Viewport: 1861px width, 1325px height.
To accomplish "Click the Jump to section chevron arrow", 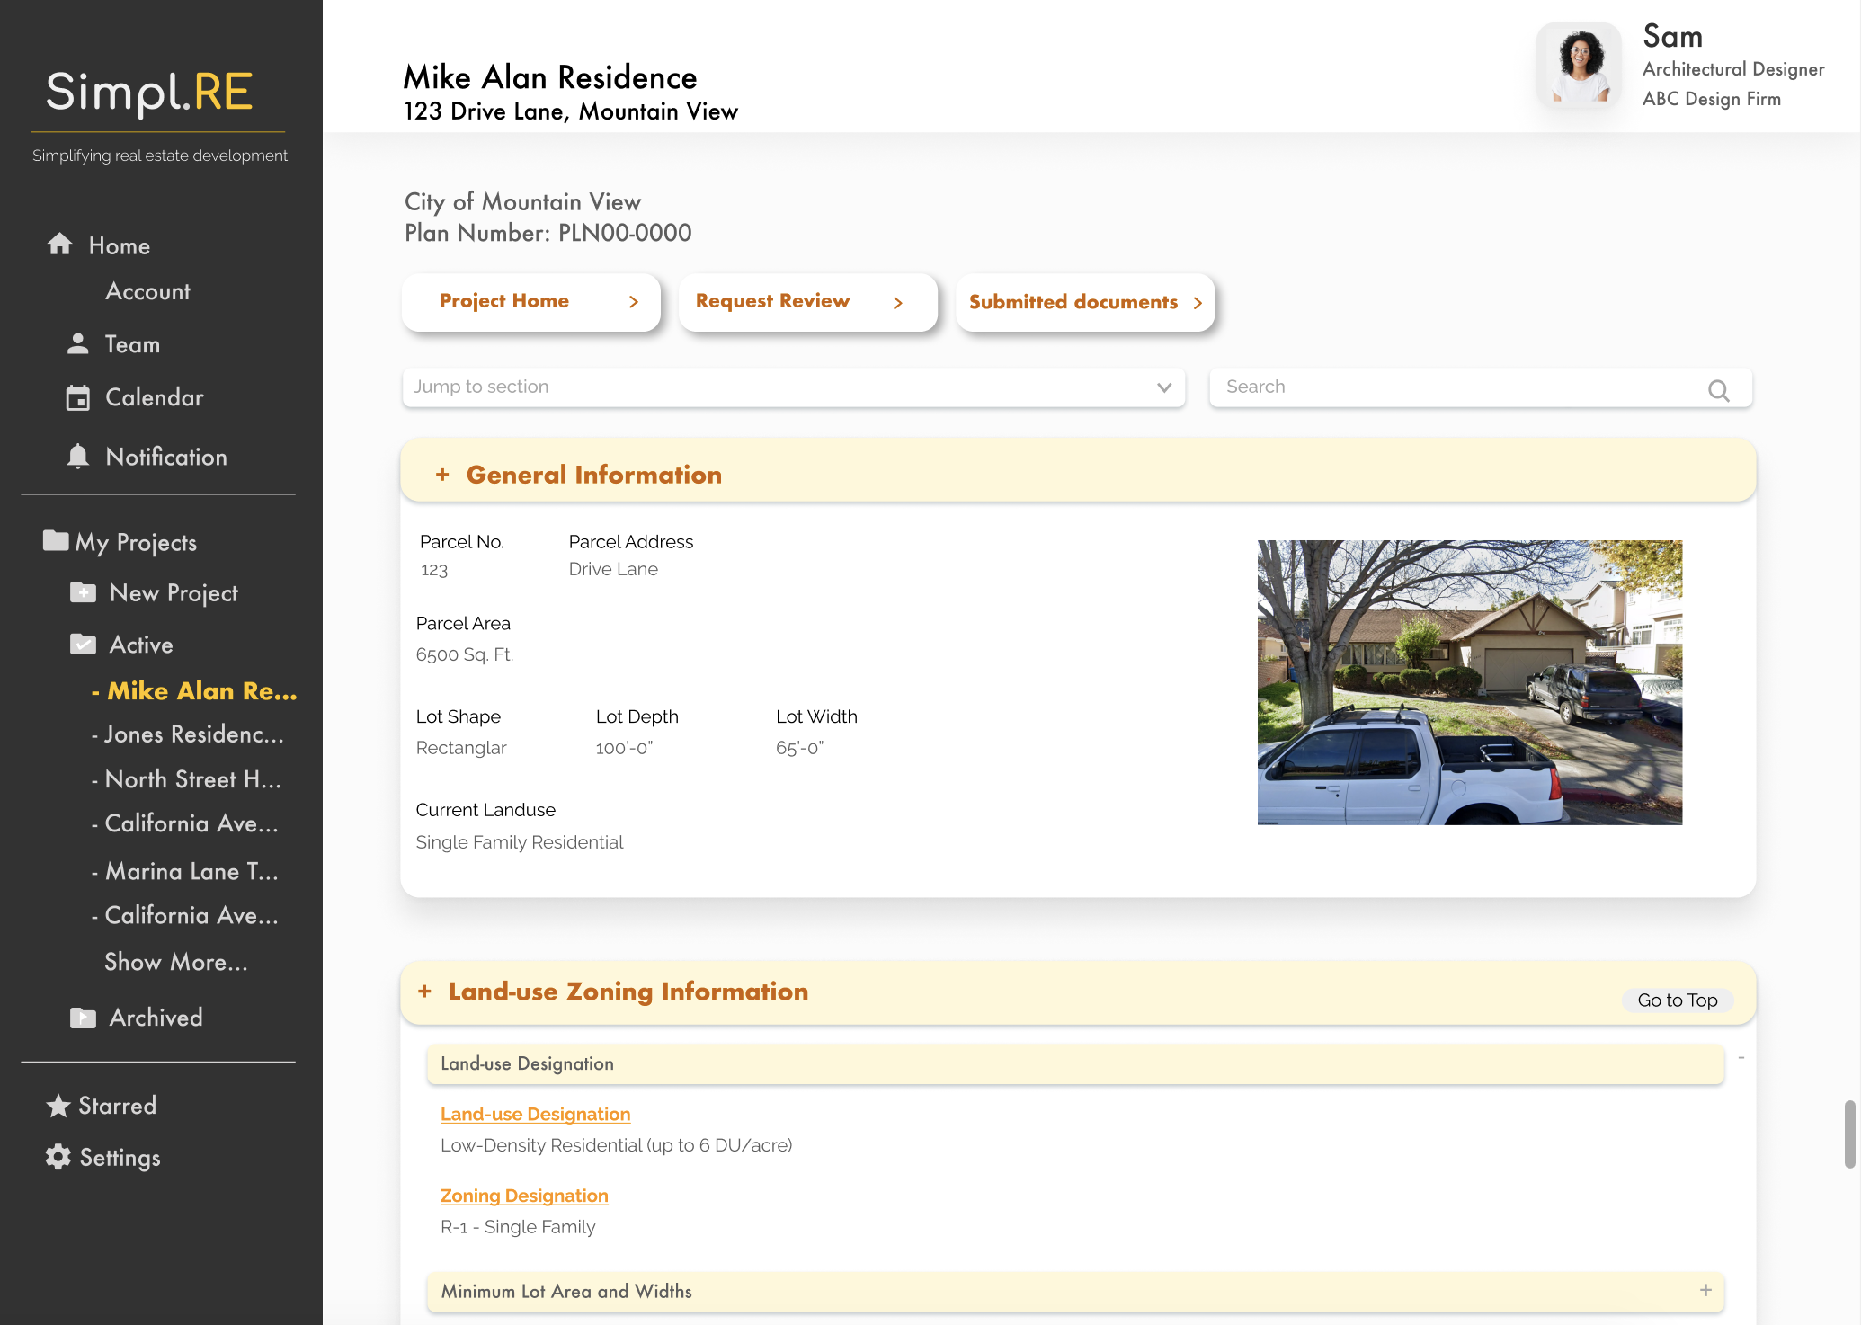I will 1164,387.
